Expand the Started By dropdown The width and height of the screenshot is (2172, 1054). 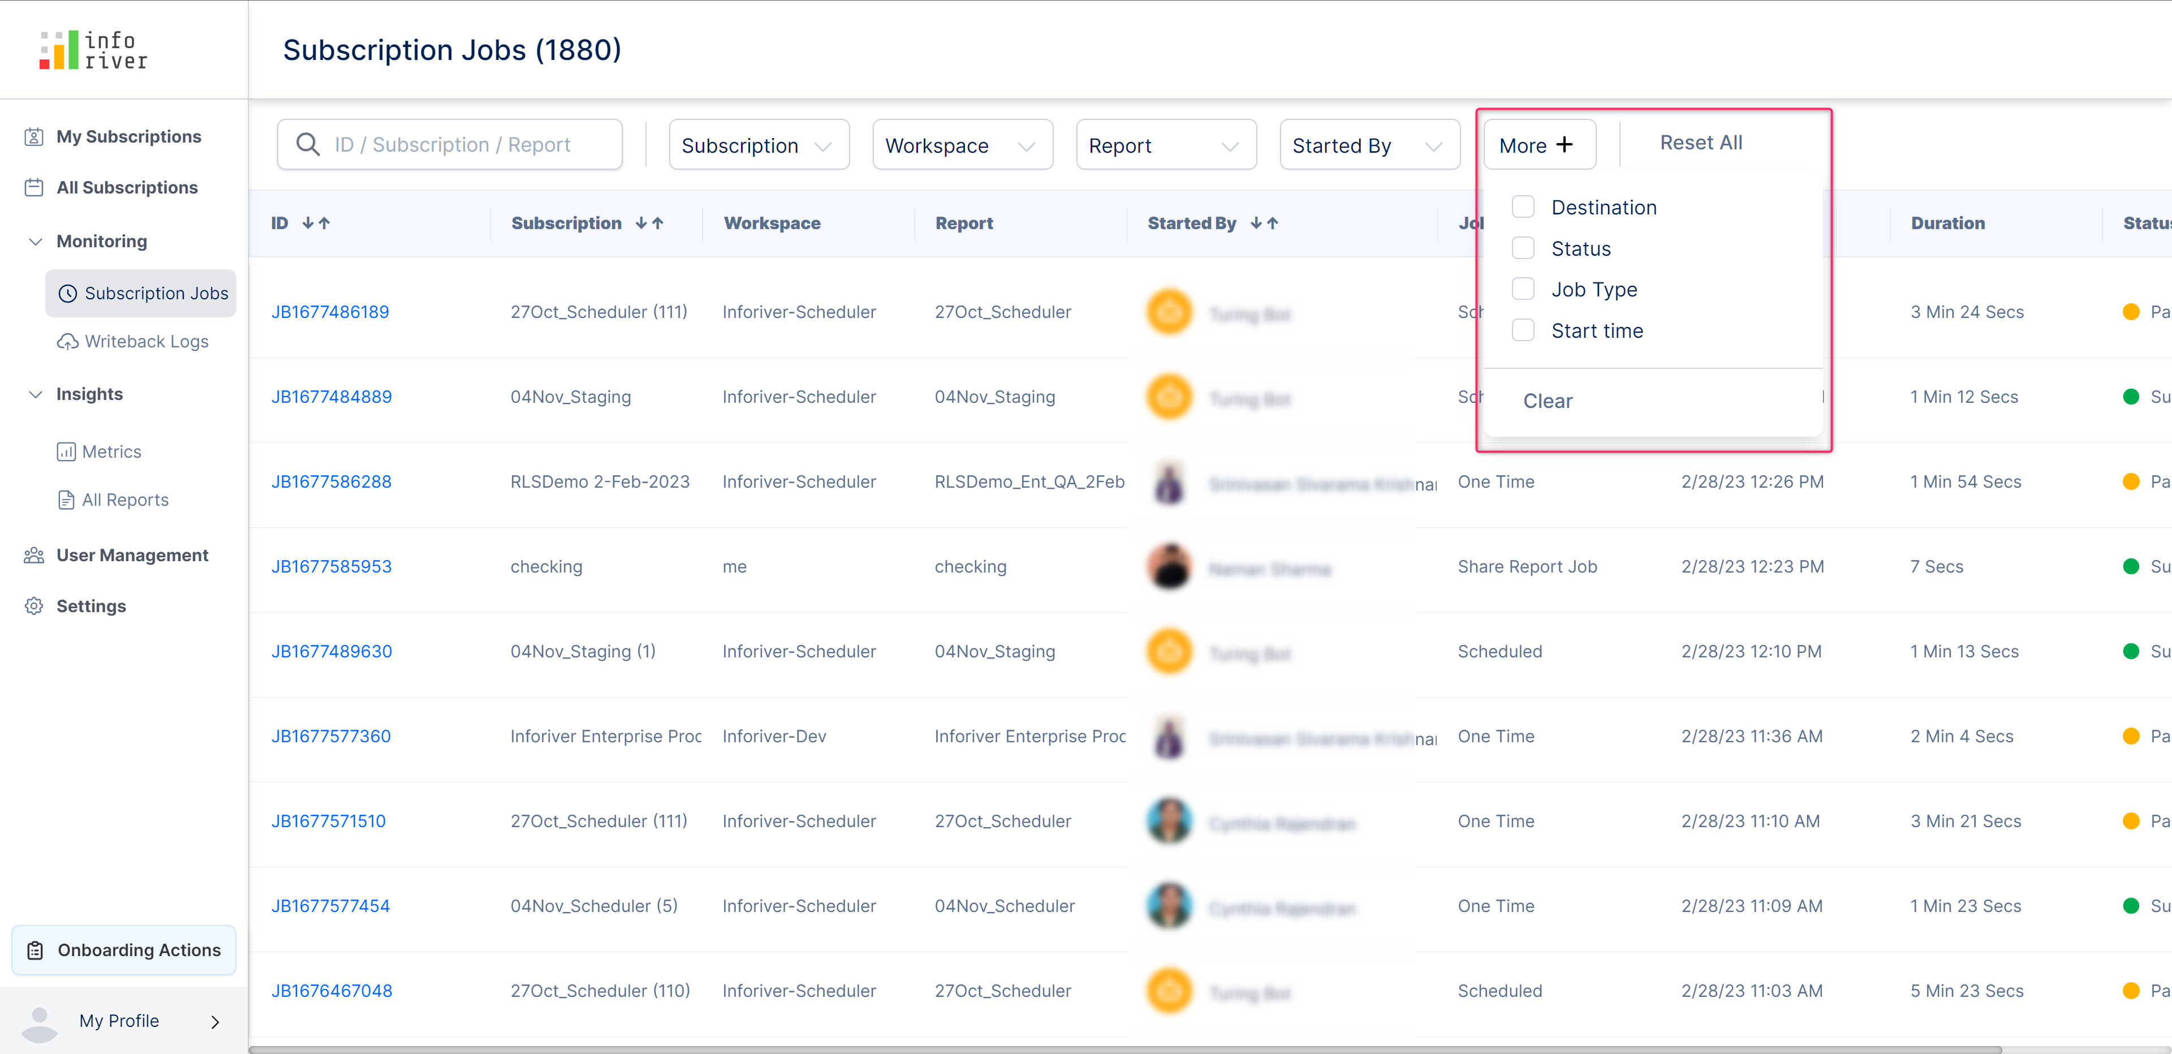[1369, 145]
